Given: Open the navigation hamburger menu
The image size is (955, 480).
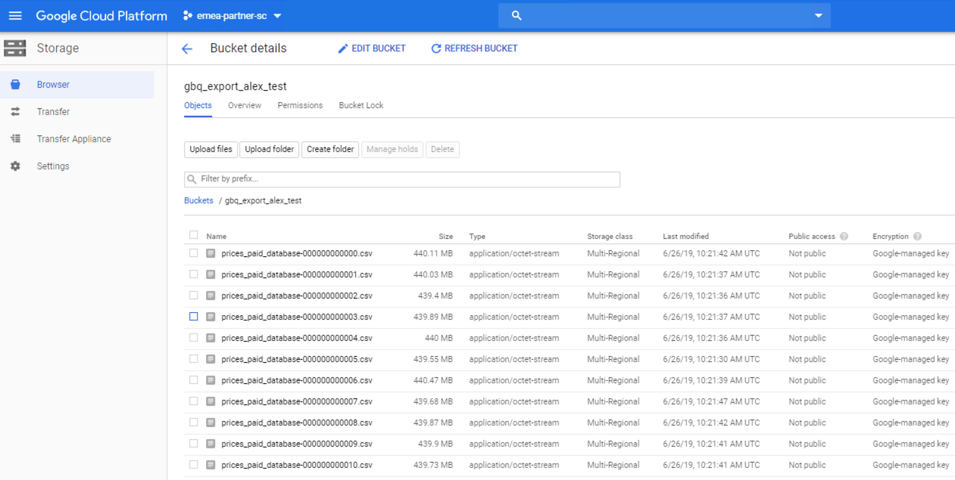Looking at the screenshot, I should click(15, 15).
